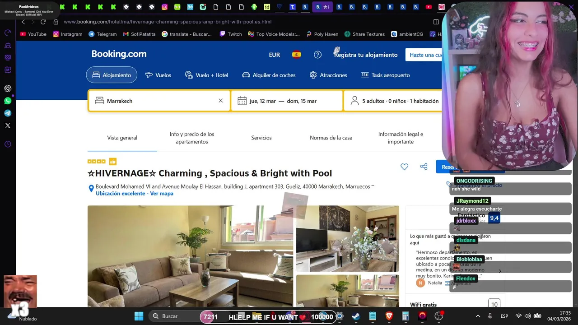578x325 pixels.
Task: Save the property with the heart icon
Action: pyautogui.click(x=404, y=167)
